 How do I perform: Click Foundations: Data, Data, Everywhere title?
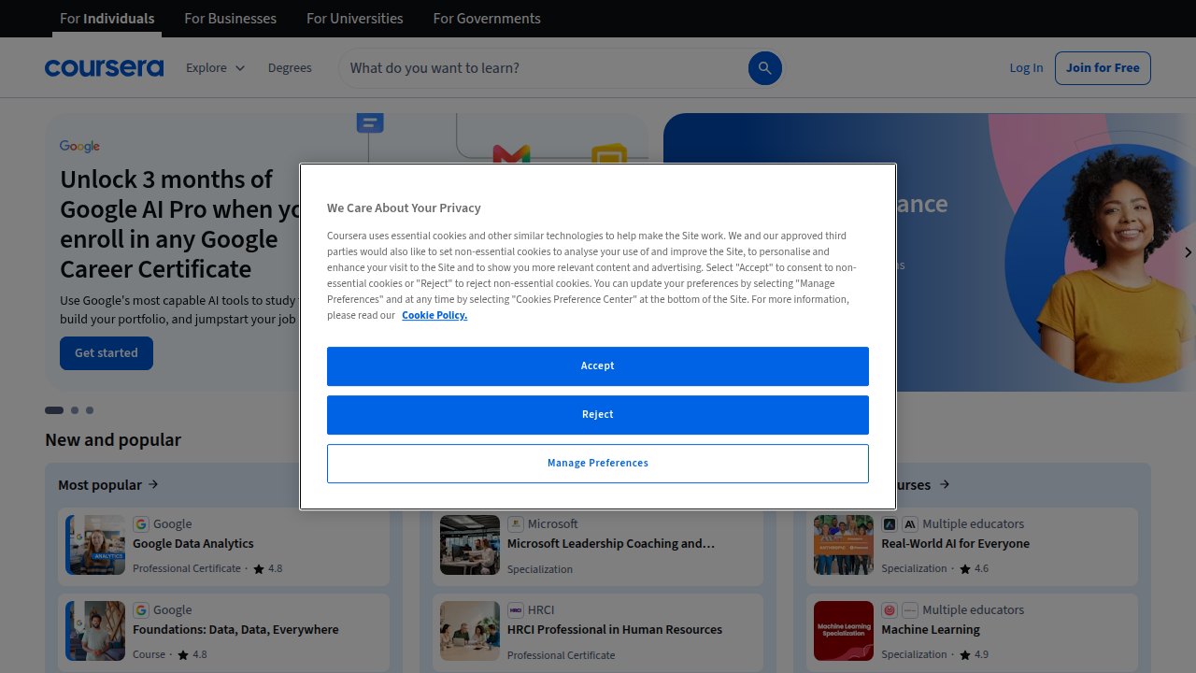coord(235,630)
